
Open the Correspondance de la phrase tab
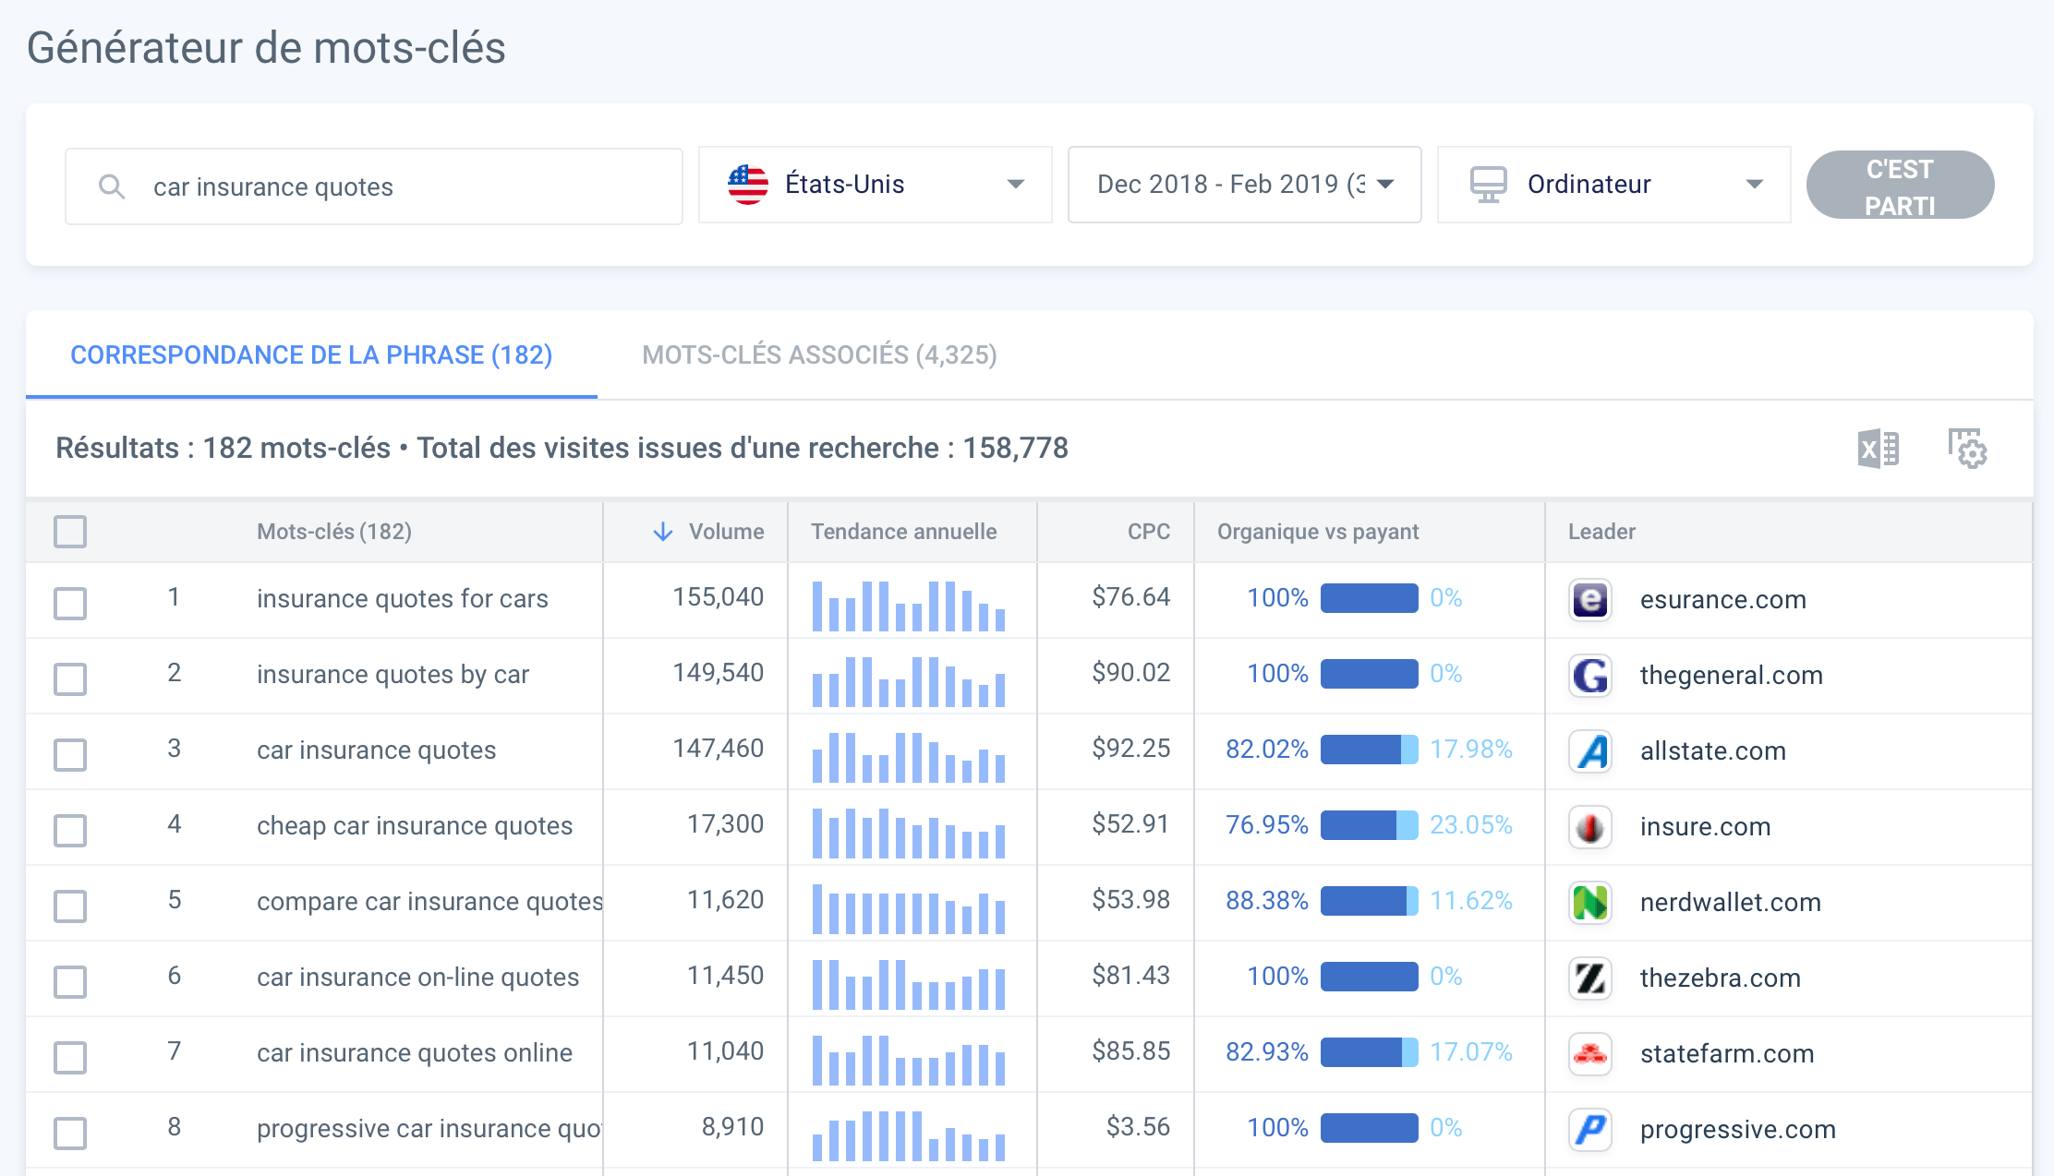[x=311, y=354]
